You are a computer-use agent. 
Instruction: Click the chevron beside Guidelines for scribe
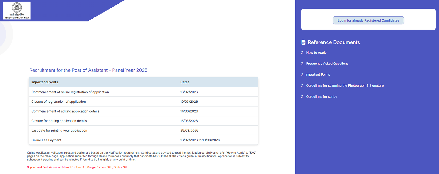coord(302,96)
